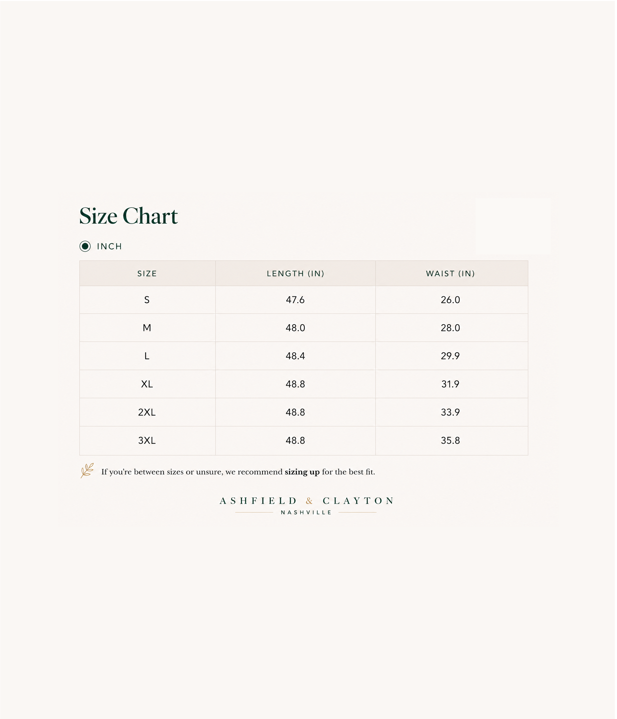Click the SIZE column header
The image size is (617, 719).
click(147, 274)
